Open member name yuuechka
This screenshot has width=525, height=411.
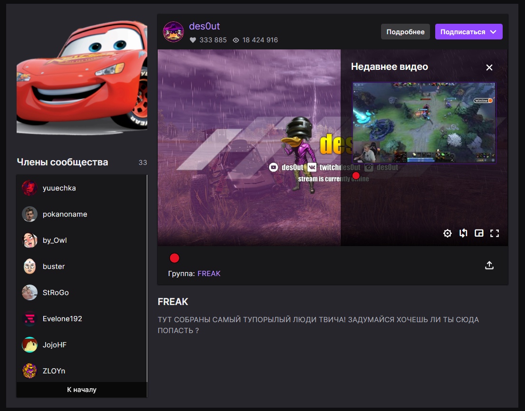coord(59,188)
